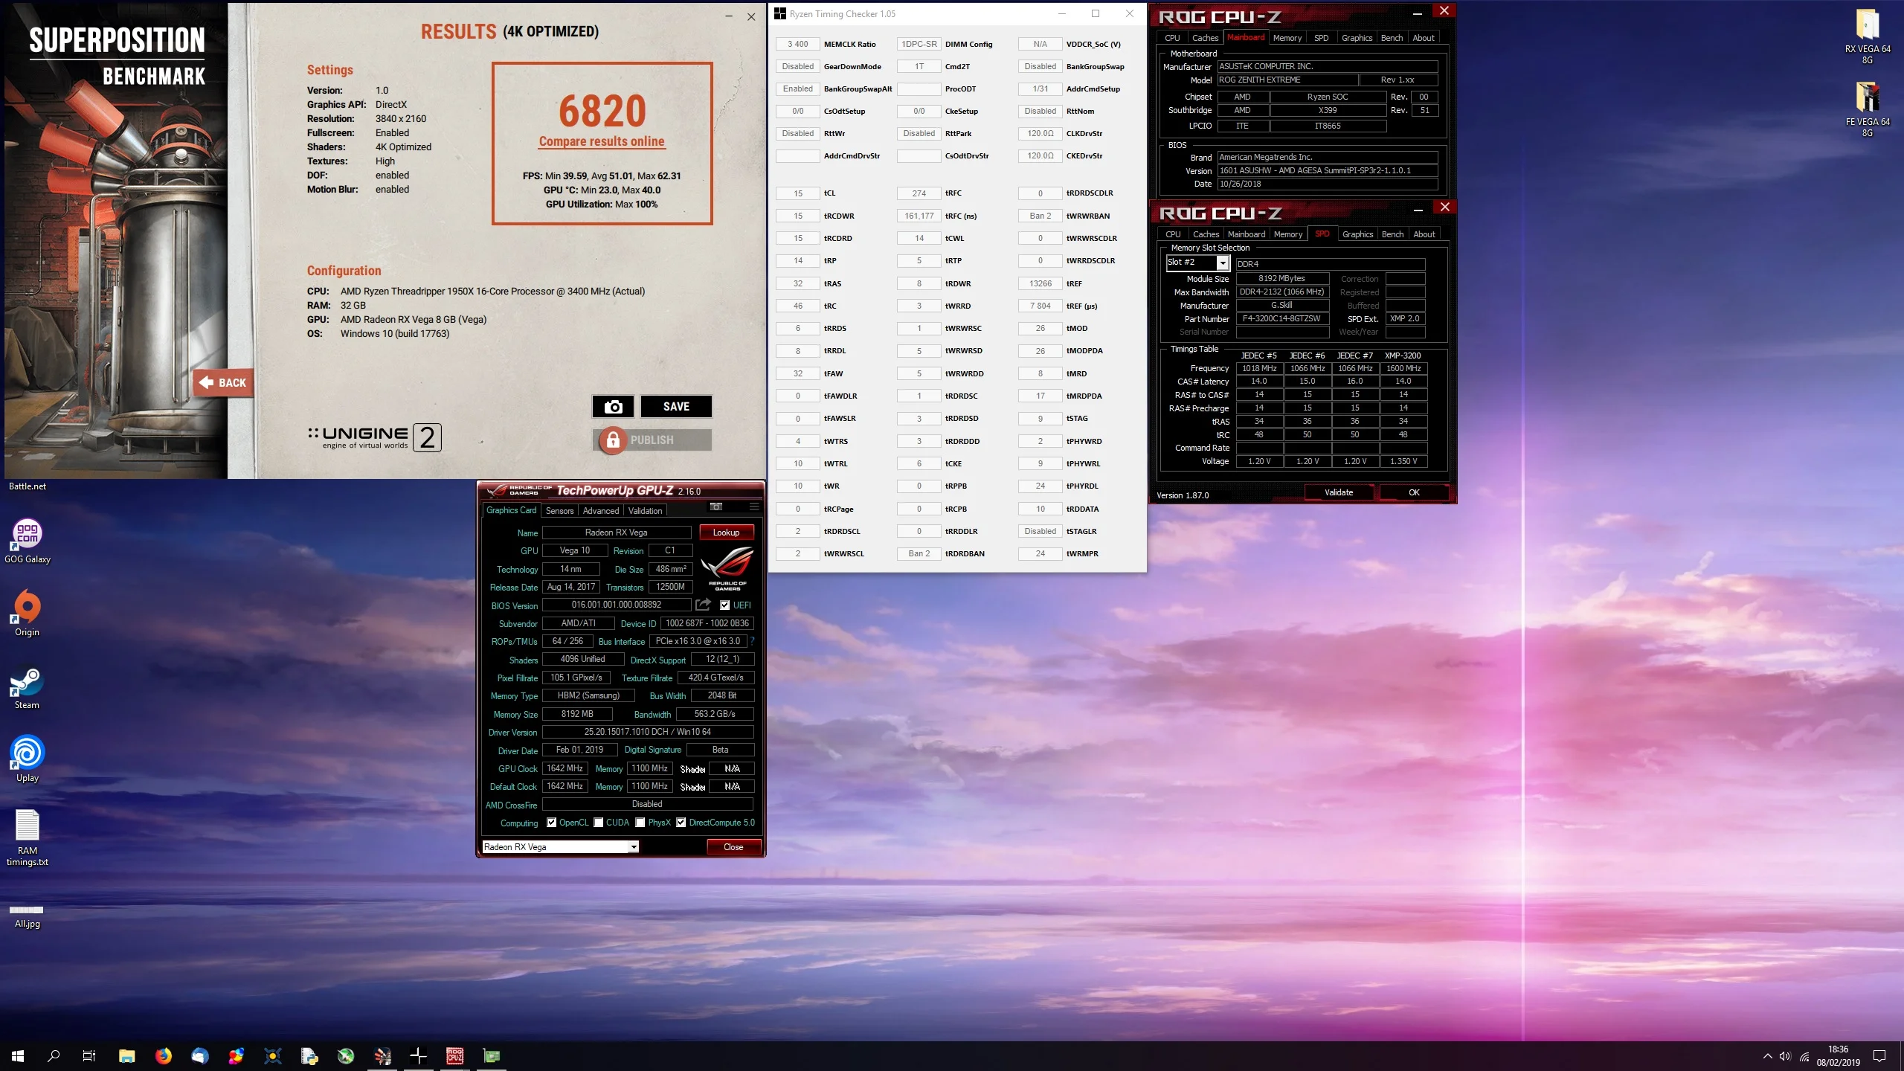The height and width of the screenshot is (1071, 1904).
Task: Select the Graphics tab in lower ROG CPU-Z window
Action: 1357,234
